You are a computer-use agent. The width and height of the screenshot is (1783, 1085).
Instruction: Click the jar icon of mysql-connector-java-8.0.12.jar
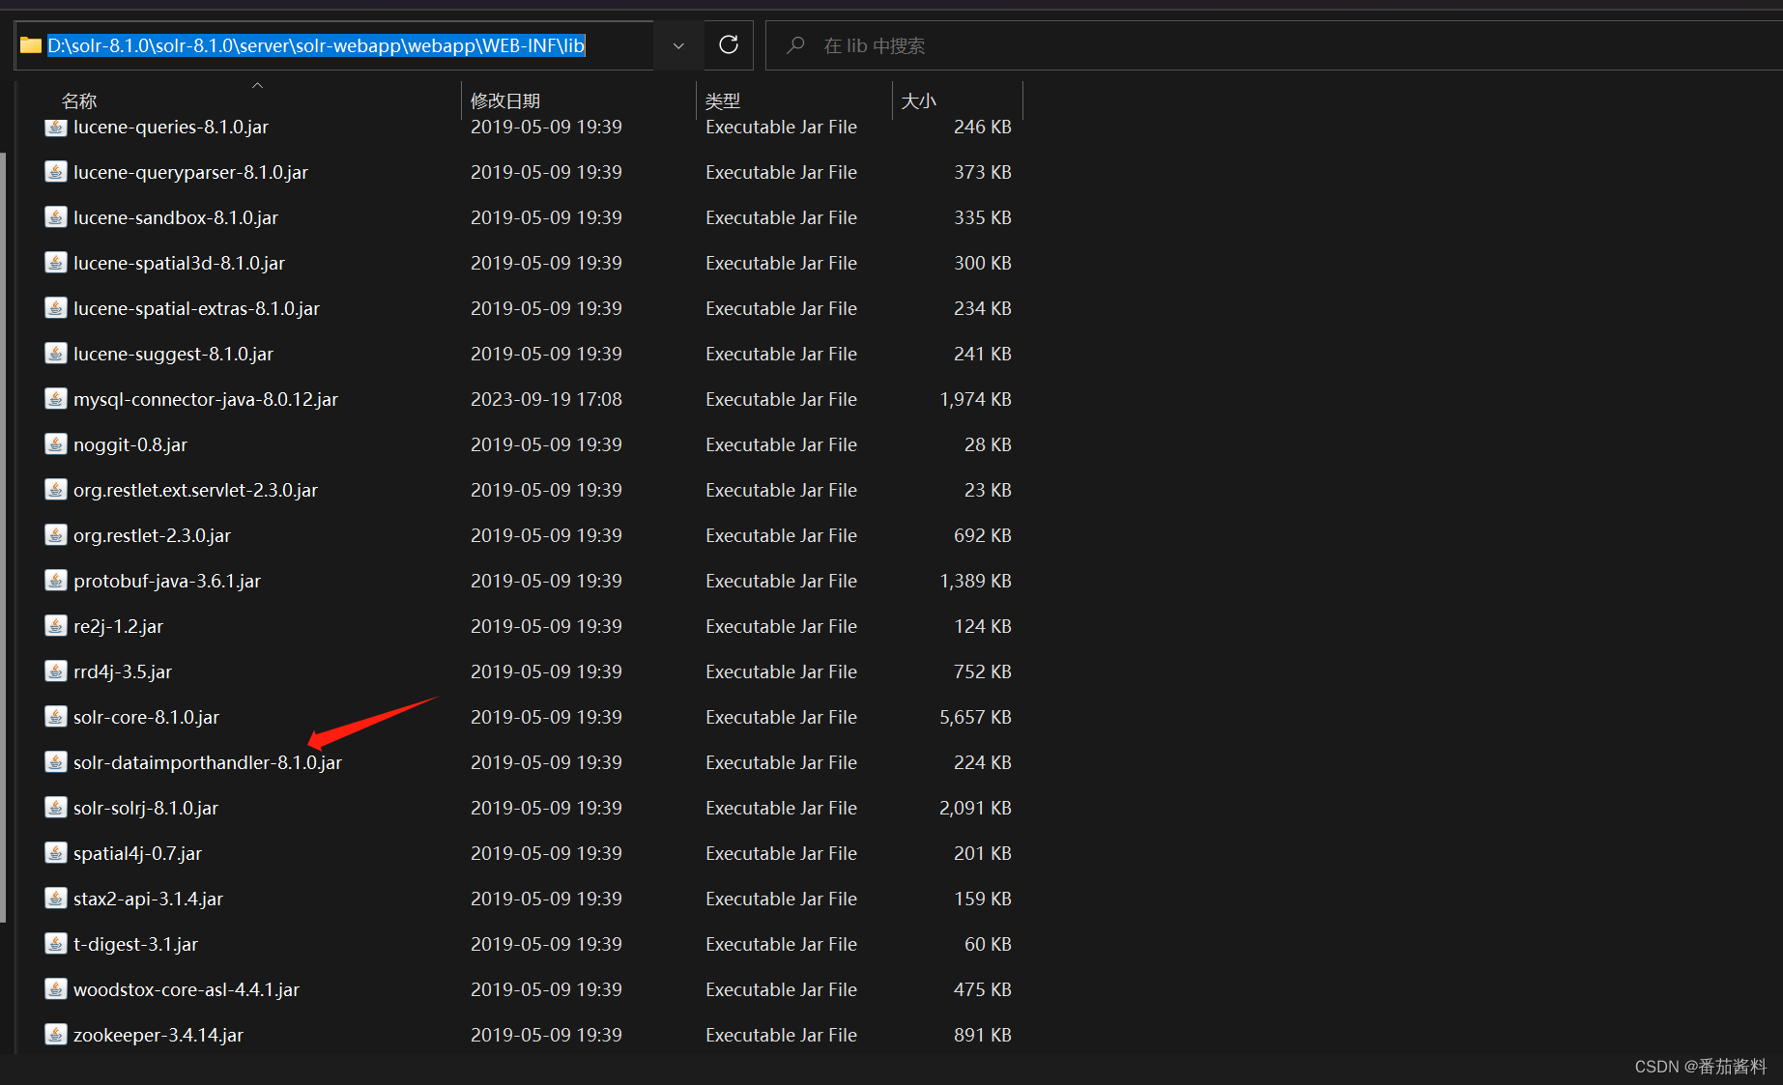[56, 399]
